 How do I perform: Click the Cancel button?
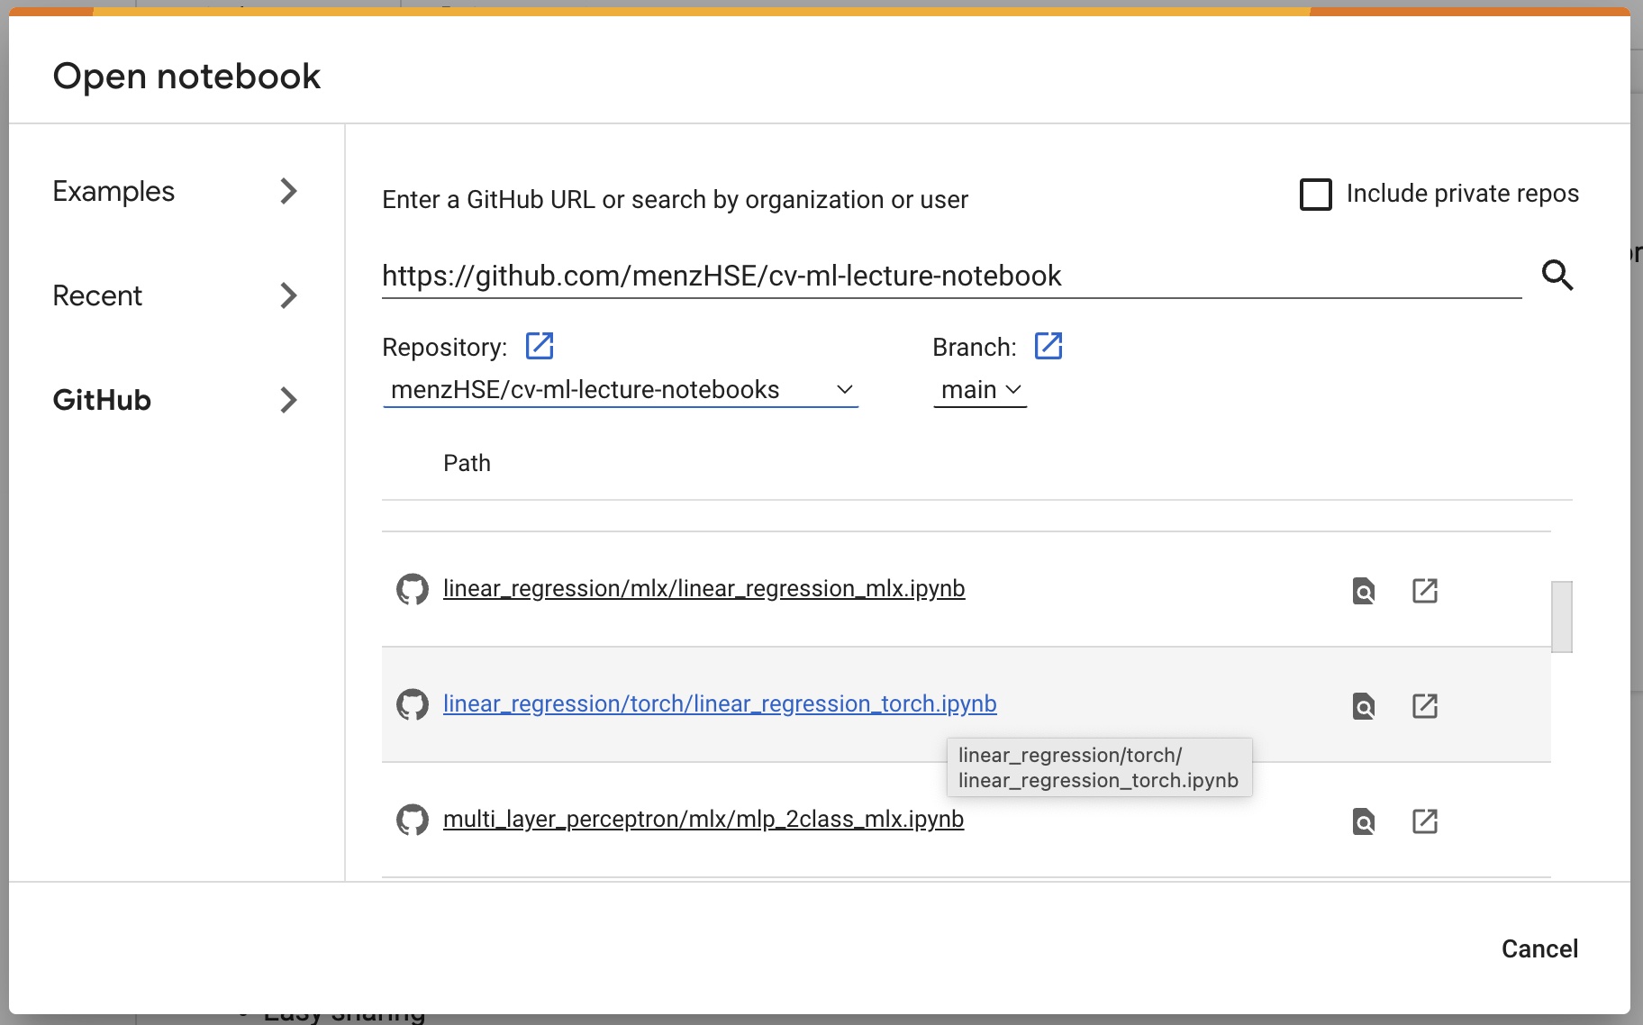(1539, 948)
